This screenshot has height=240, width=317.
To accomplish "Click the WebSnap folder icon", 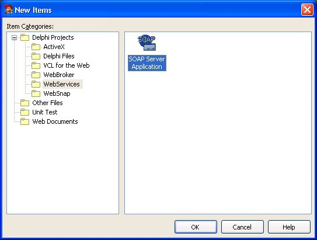I will 36,93.
